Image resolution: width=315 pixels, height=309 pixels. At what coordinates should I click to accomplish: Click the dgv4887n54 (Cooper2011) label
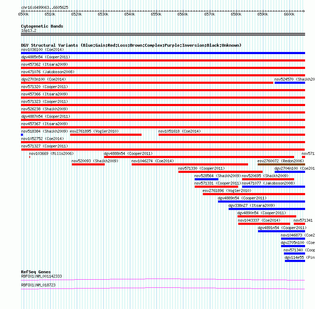pos(46,116)
